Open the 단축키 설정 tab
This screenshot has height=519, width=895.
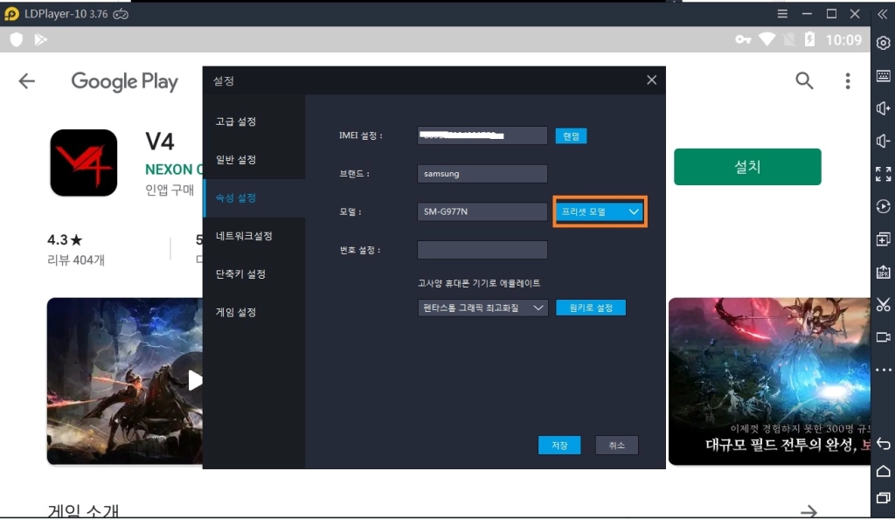pos(240,274)
